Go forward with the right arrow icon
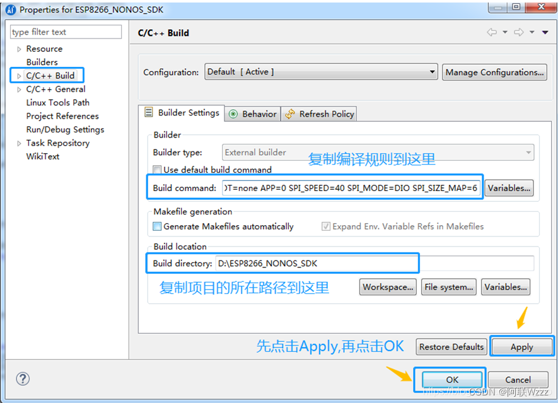This screenshot has width=558, height=403. tap(519, 32)
